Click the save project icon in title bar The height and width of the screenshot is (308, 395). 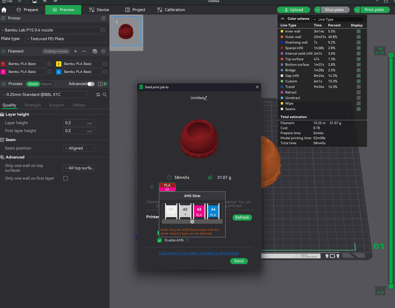coord(35,1)
